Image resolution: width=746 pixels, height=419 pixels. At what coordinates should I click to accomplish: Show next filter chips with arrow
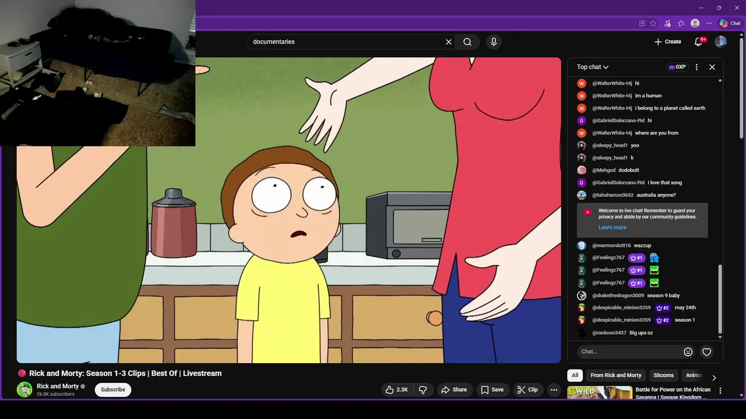tap(714, 378)
